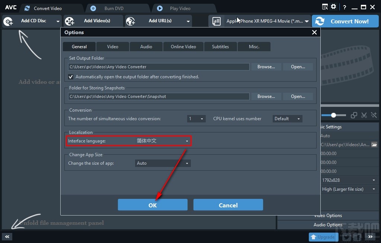
Task: Click Browse for Set Output Folder
Action: click(x=266, y=67)
